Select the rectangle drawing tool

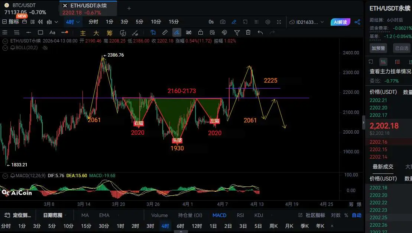point(40,32)
